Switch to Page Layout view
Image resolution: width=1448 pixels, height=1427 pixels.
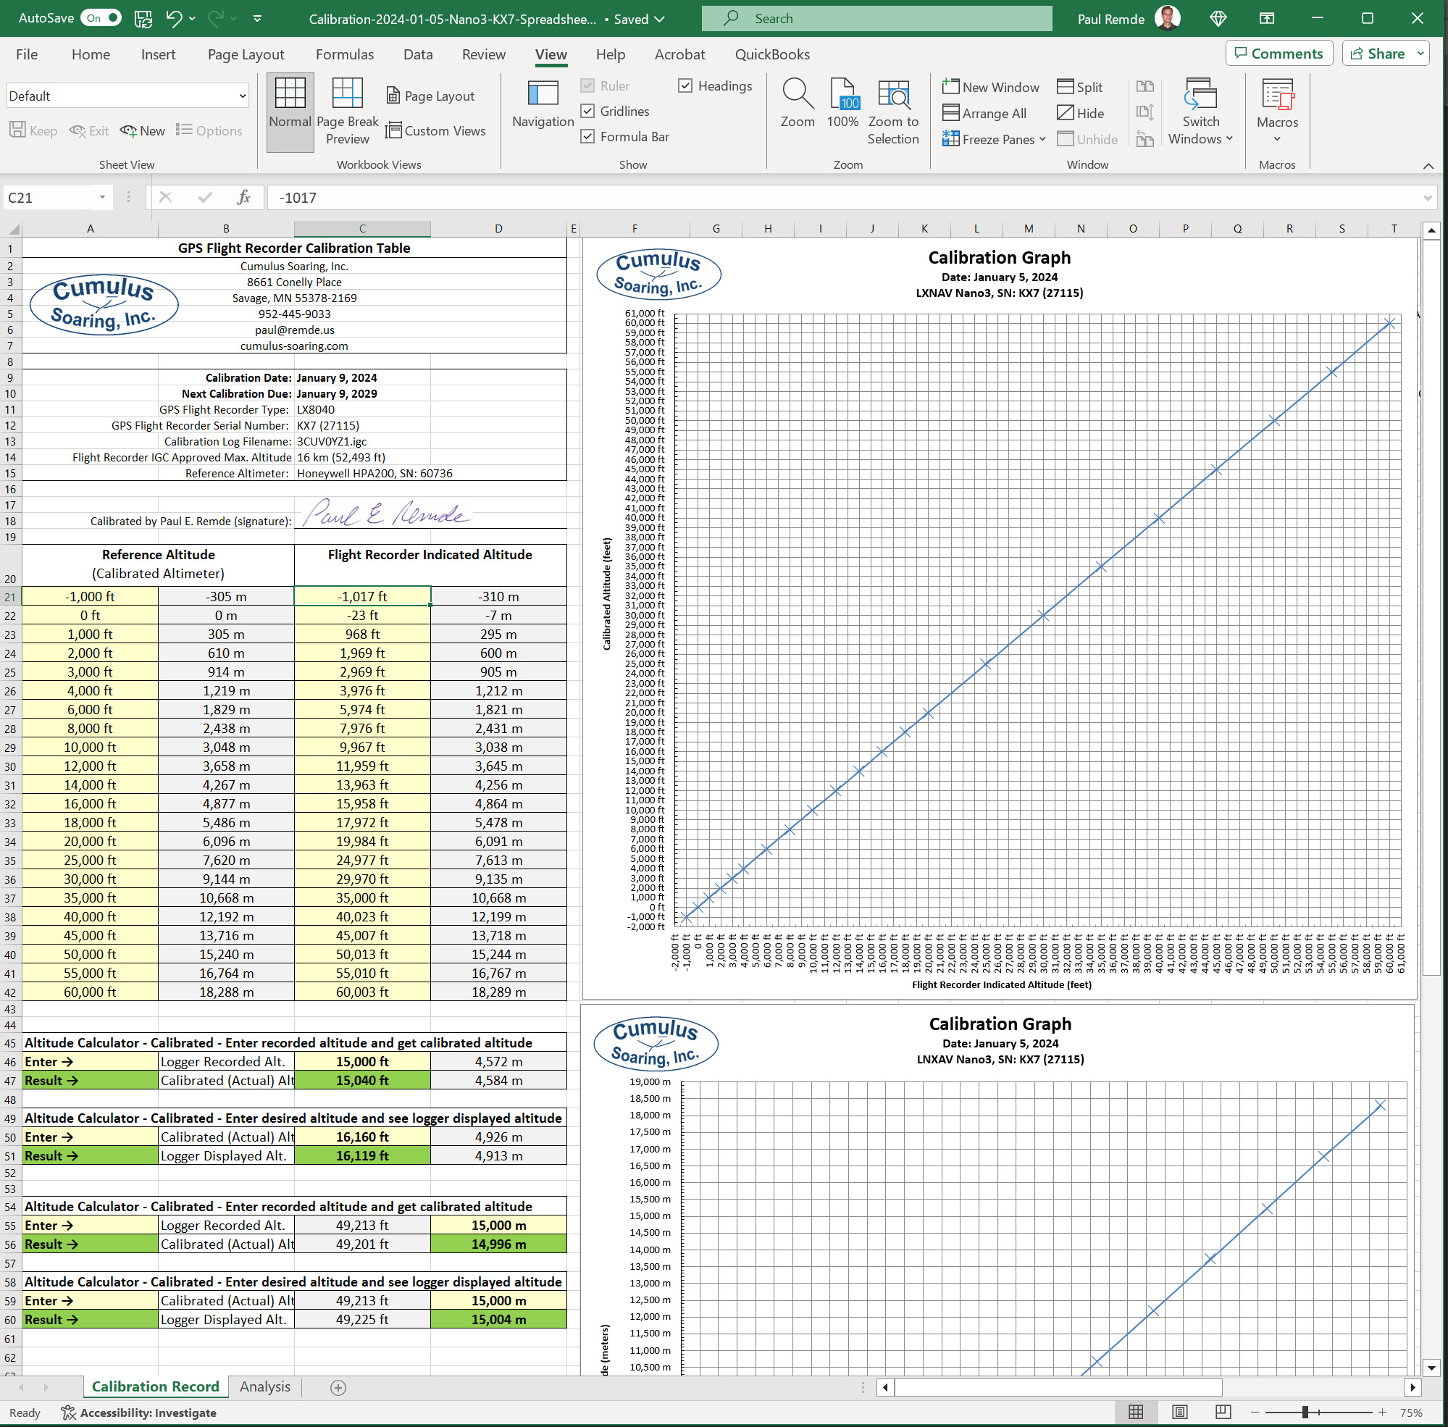point(431,96)
